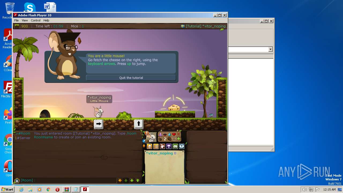Launch Chrome from the taskbar
The height and width of the screenshot is (193, 343).
pyautogui.click(x=49, y=189)
